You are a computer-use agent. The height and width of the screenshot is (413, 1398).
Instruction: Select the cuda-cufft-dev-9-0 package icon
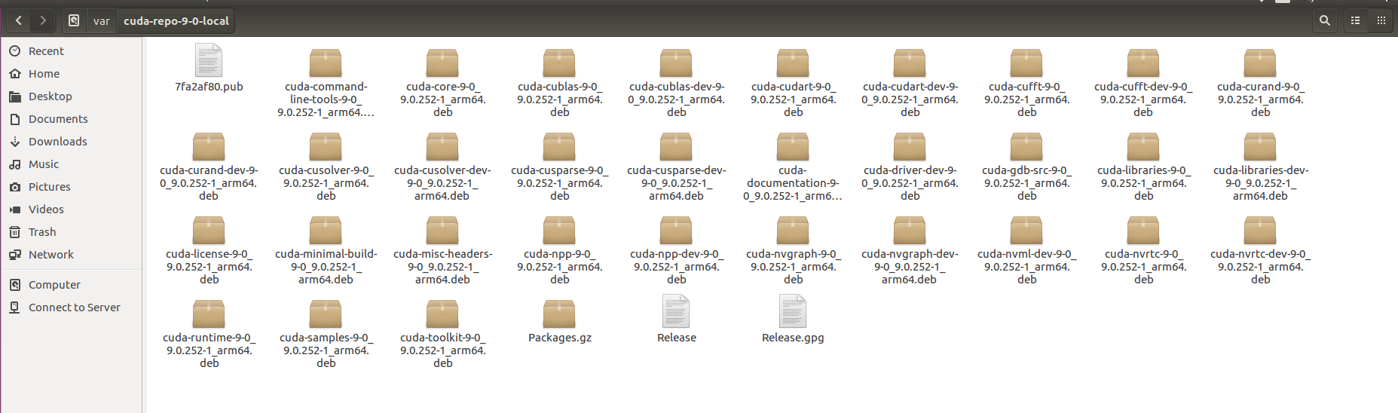pos(1143,63)
